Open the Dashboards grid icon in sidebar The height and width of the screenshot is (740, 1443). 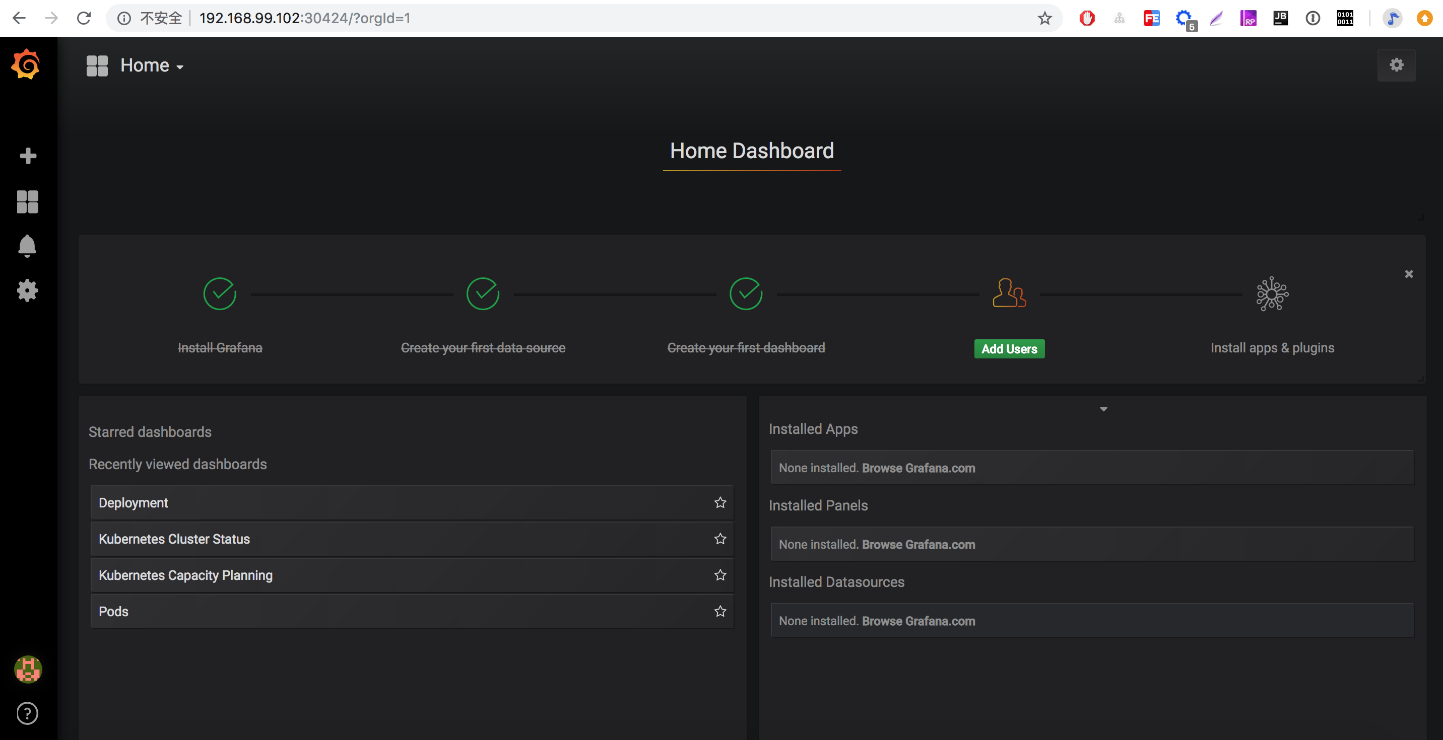[27, 201]
